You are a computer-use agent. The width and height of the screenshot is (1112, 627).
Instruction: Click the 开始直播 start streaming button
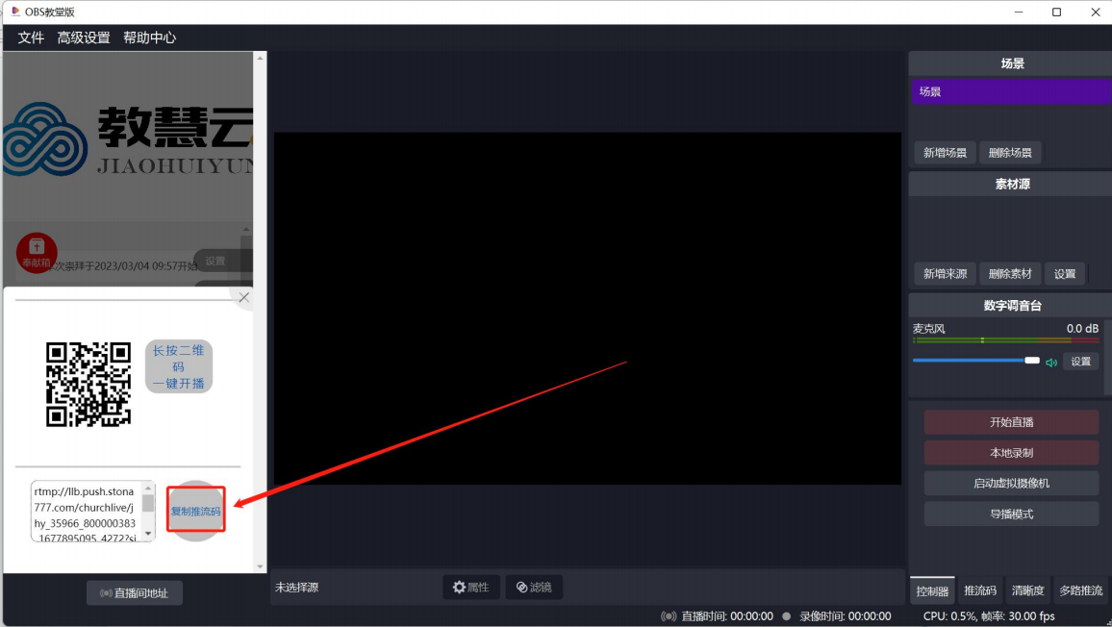(x=1011, y=421)
